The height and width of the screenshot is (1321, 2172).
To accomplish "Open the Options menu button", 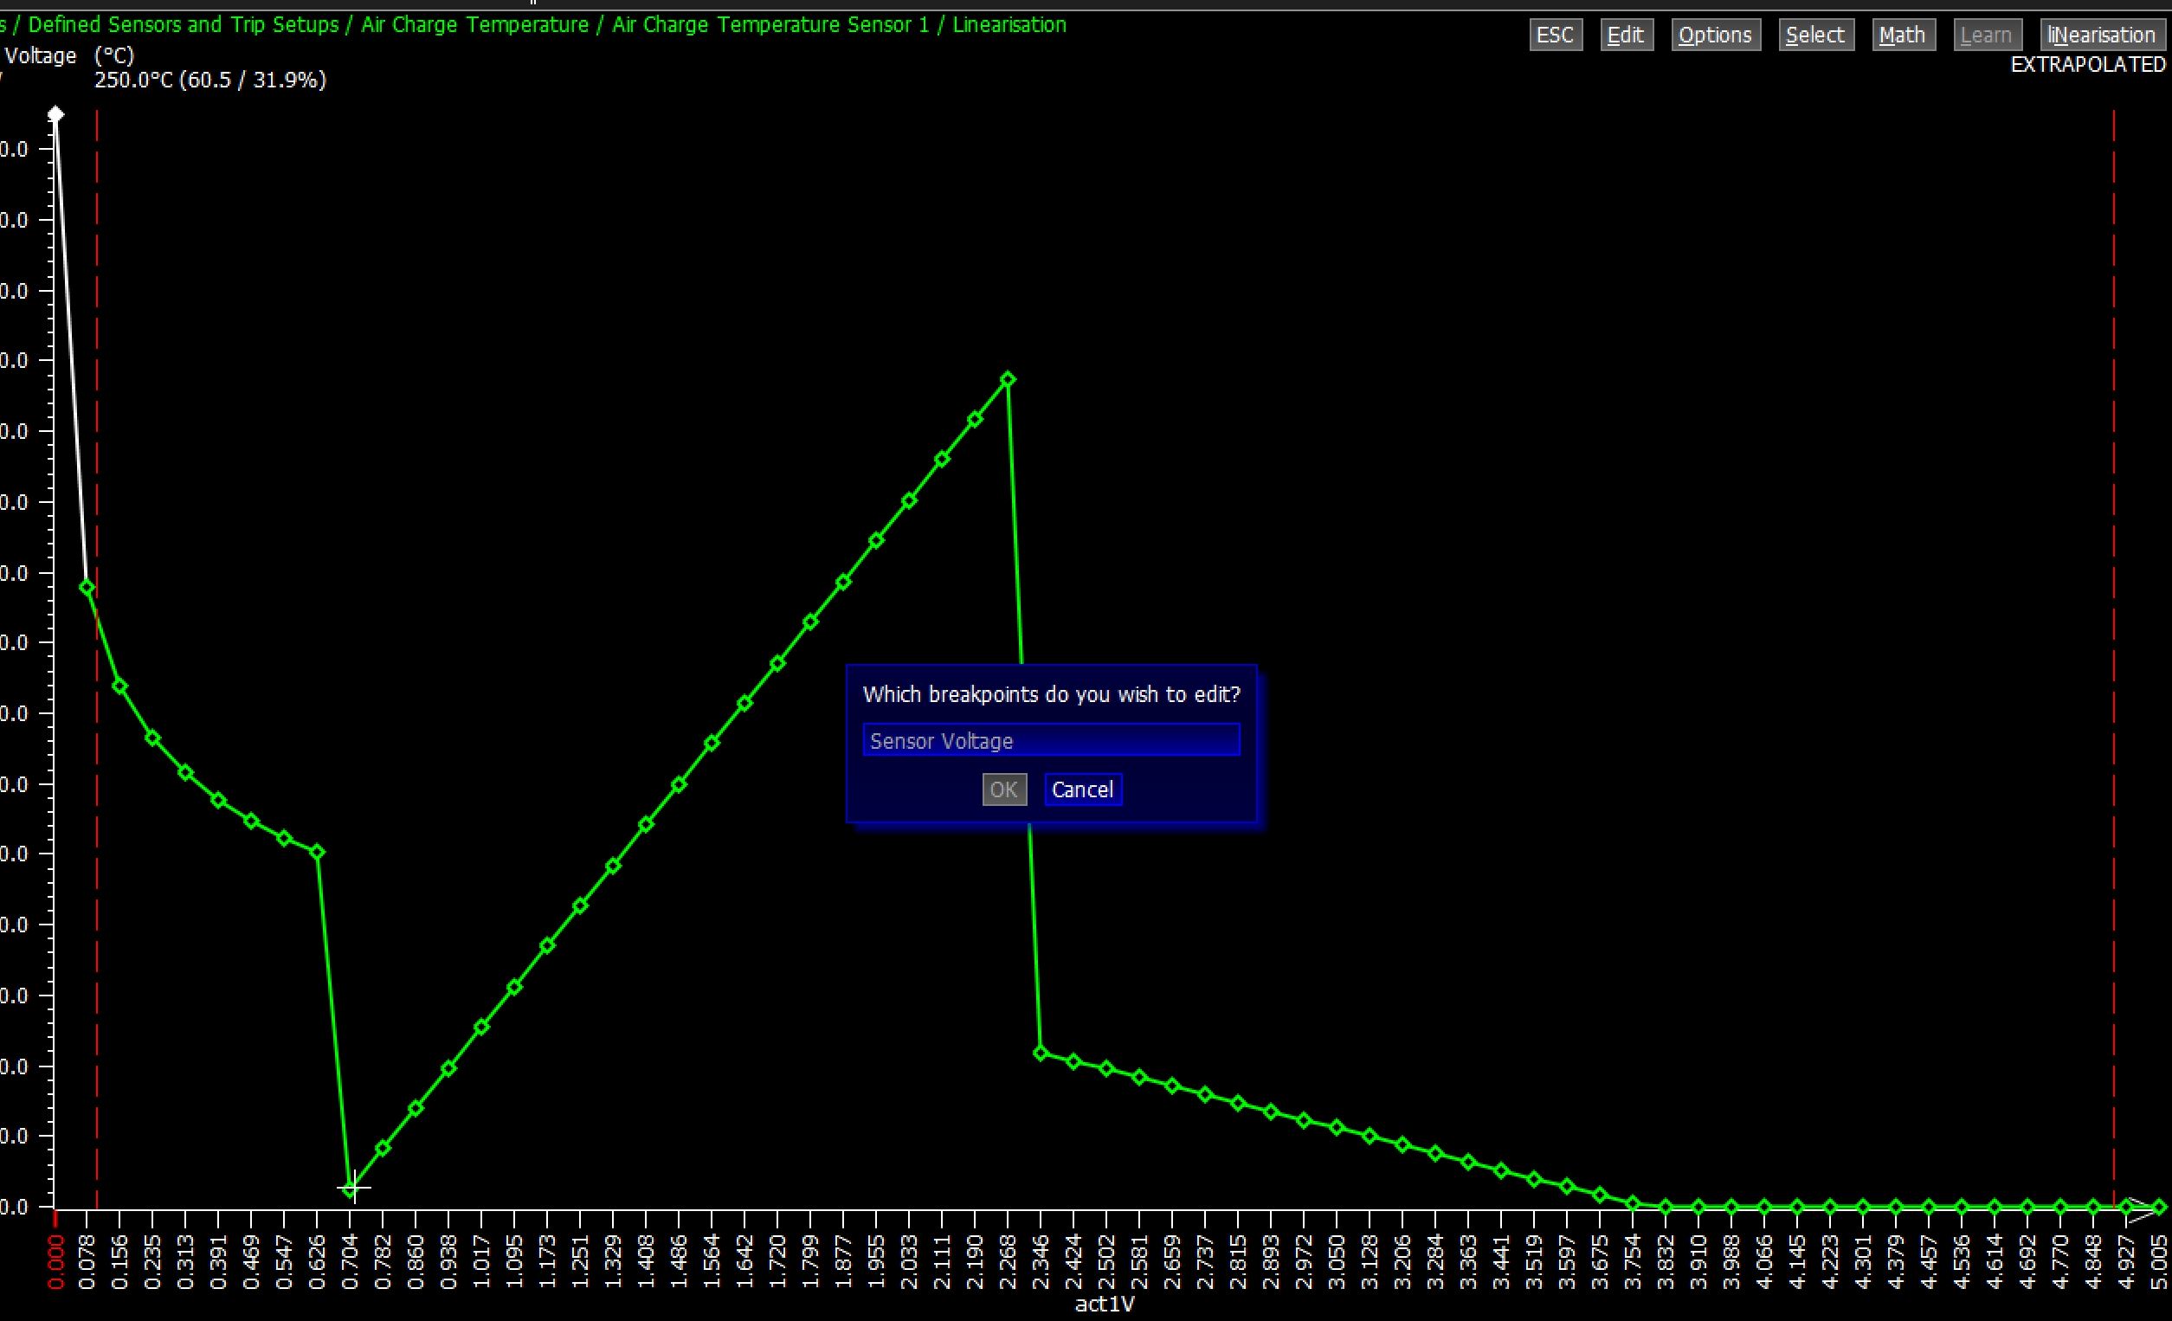I will 1716,35.
